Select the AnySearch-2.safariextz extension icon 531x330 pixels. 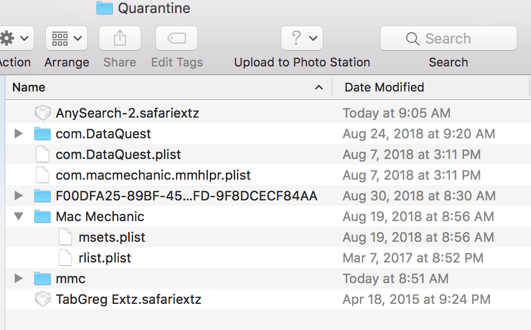pos(43,113)
